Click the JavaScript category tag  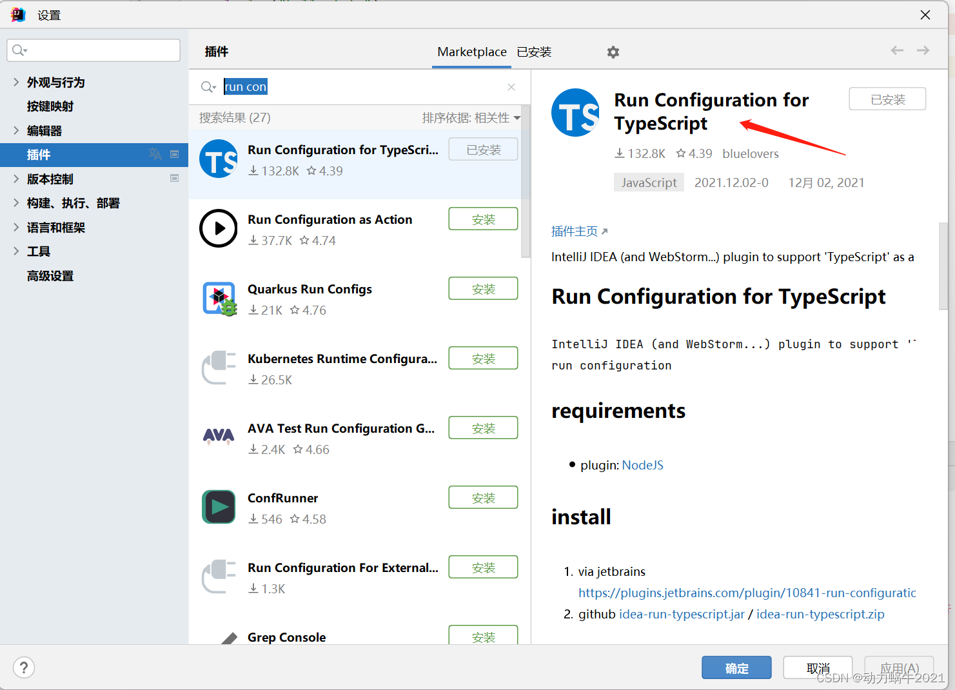[649, 182]
